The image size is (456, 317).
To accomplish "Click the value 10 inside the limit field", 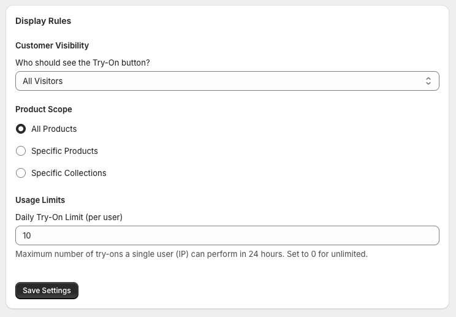I will pyautogui.click(x=27, y=235).
